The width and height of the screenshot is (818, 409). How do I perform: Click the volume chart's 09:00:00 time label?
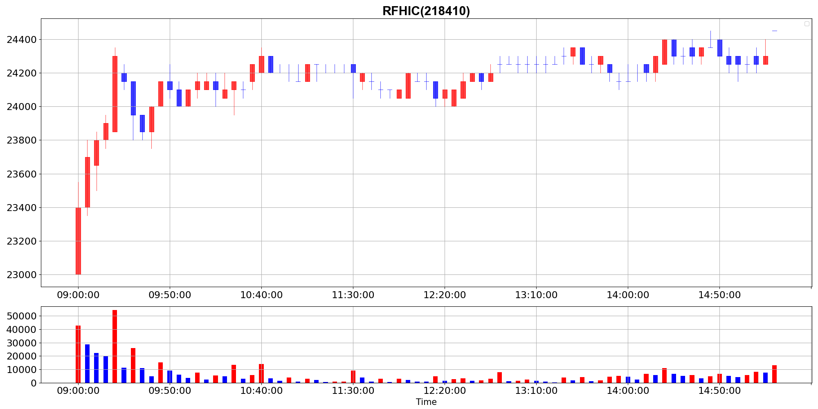pos(78,391)
